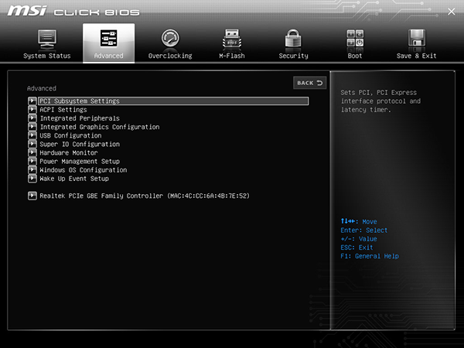Close the Click BIOS window

452,11
